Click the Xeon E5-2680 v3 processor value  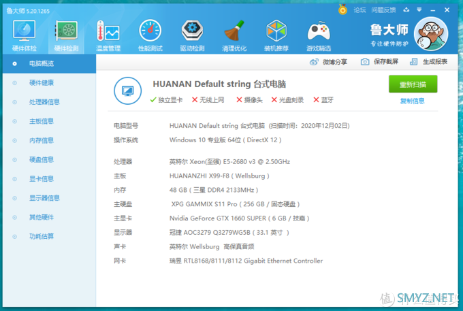(x=229, y=162)
